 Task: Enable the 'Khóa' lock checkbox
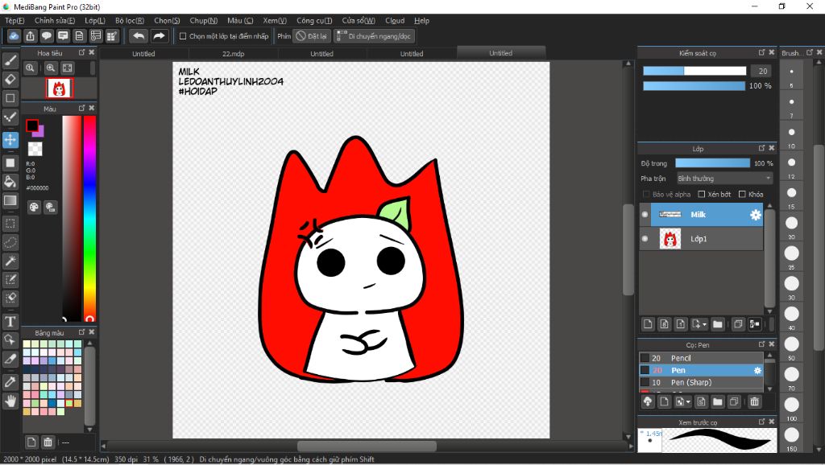[x=742, y=195]
